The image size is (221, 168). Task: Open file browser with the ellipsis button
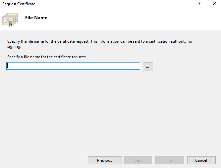[x=148, y=66]
